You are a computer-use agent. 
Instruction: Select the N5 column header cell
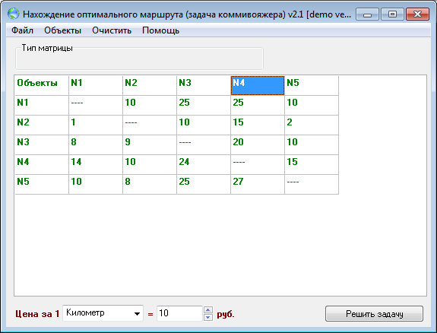click(x=312, y=86)
